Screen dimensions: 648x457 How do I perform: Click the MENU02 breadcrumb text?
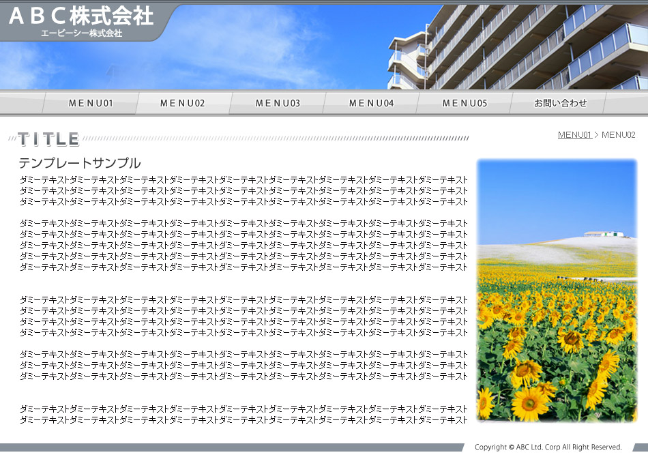[x=618, y=134]
